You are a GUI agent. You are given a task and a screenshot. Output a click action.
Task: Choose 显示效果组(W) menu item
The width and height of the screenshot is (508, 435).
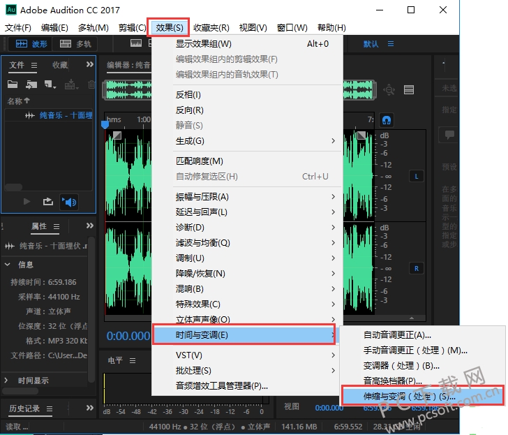click(x=247, y=44)
